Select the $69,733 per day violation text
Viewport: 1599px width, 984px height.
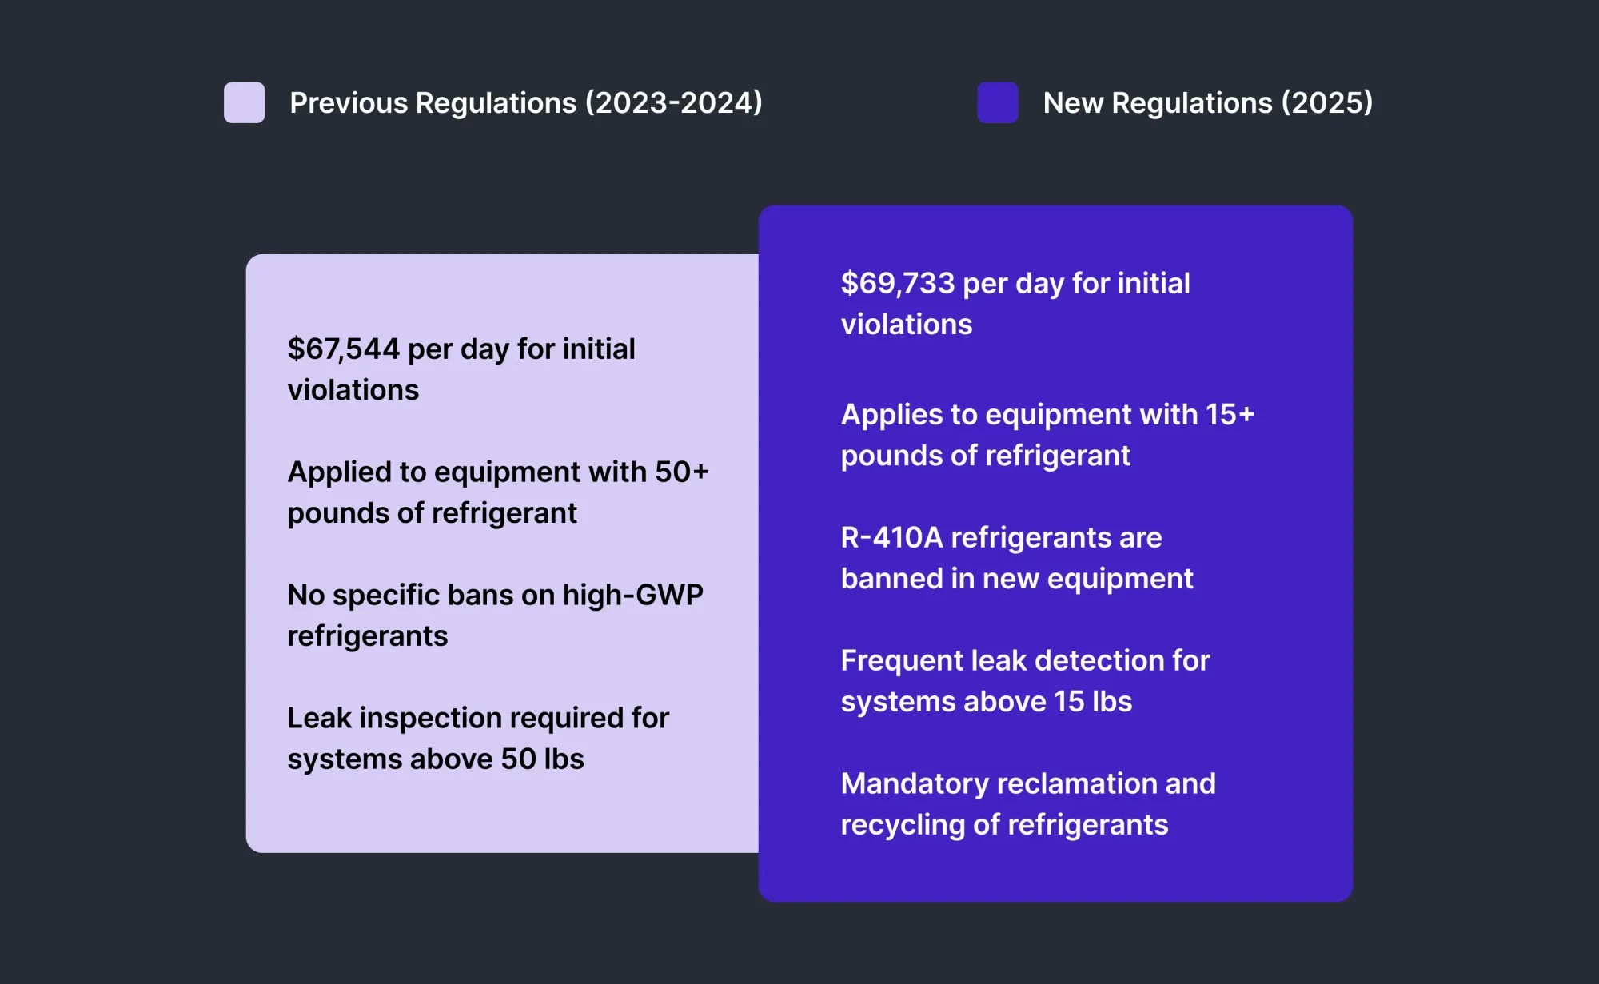pos(1015,303)
